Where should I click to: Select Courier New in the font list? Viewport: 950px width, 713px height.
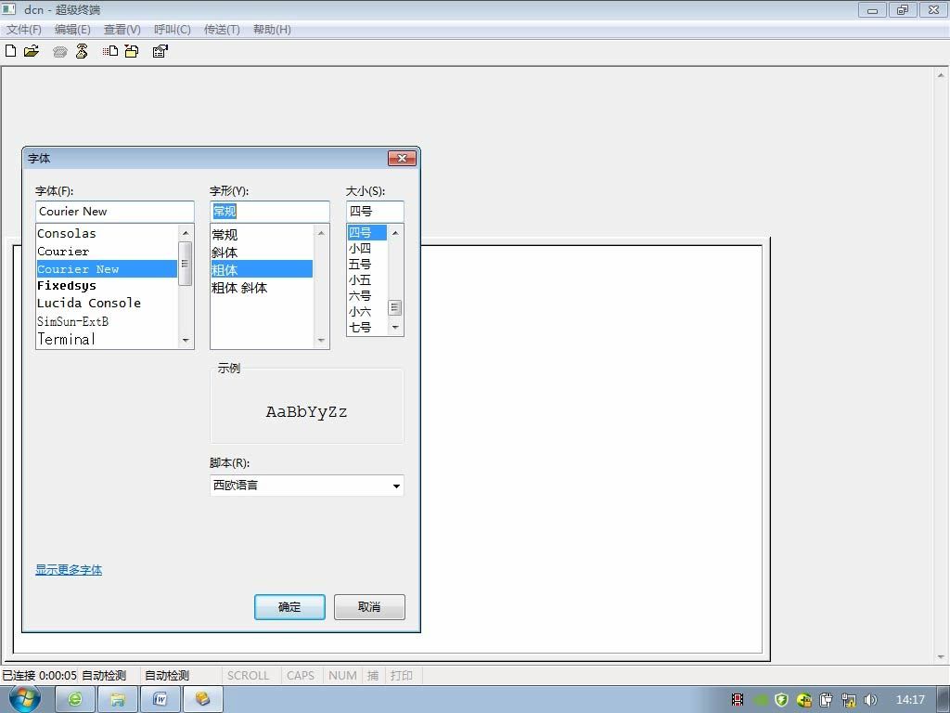(x=107, y=268)
